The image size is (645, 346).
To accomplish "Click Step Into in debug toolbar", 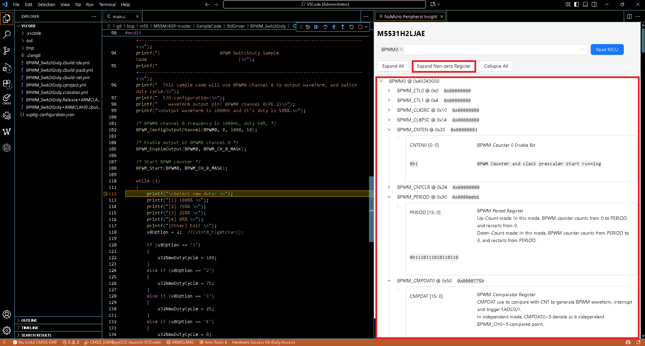I will pyautogui.click(x=334, y=27).
